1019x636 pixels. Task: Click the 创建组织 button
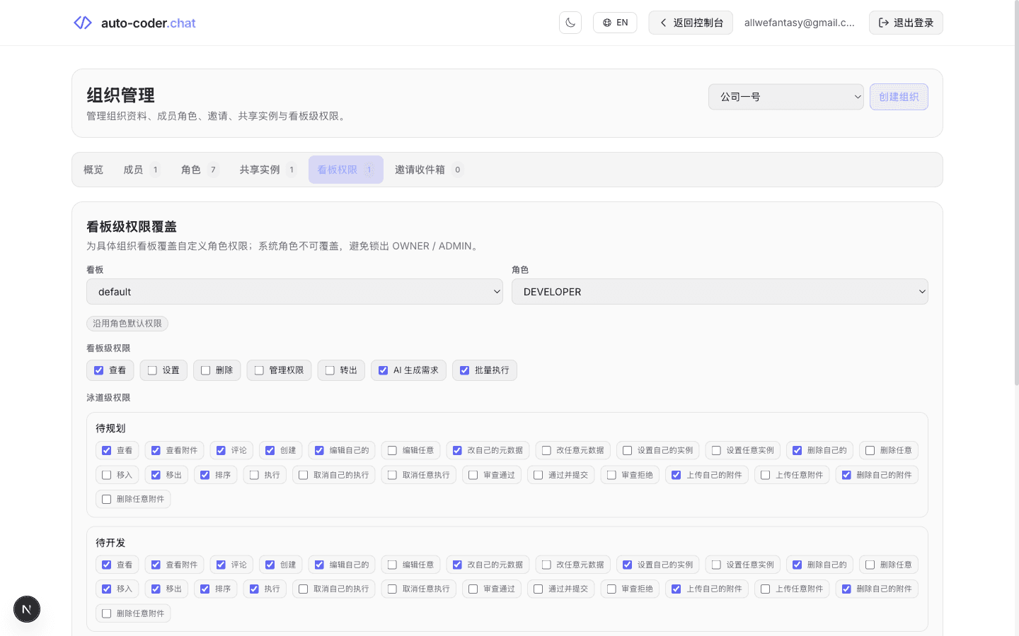(x=899, y=97)
